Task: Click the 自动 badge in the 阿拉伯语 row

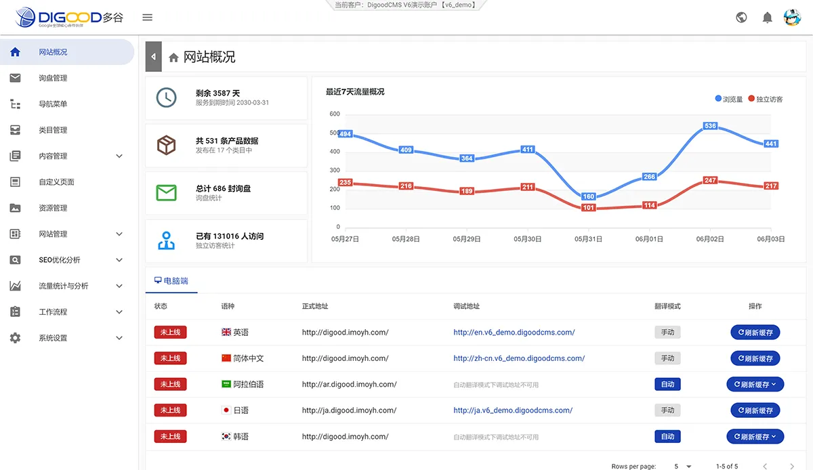Action: 667,384
